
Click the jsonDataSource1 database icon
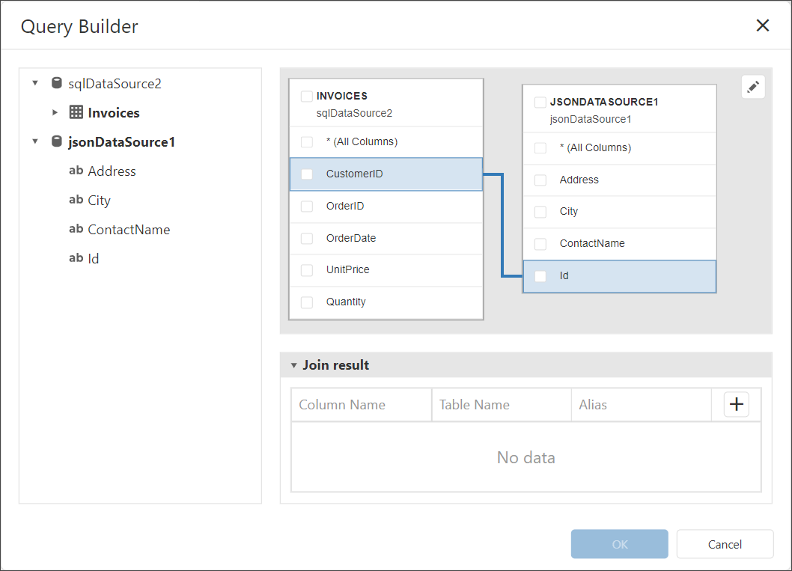(x=56, y=142)
